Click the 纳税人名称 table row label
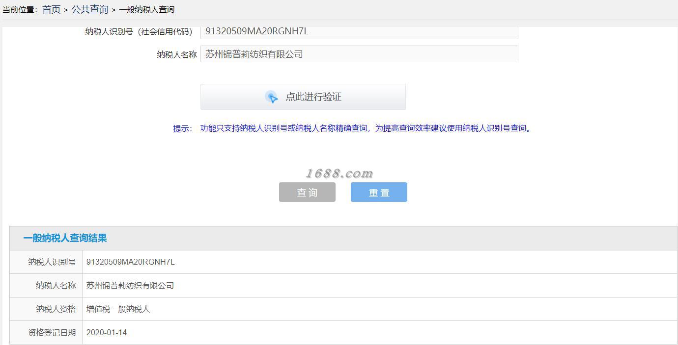678x345 pixels. click(x=56, y=286)
